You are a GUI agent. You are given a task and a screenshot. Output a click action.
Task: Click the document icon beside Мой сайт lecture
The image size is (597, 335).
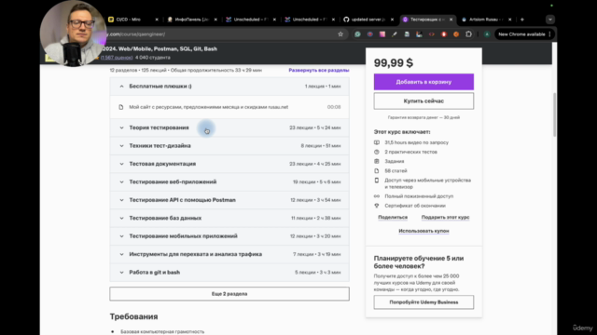tap(121, 107)
